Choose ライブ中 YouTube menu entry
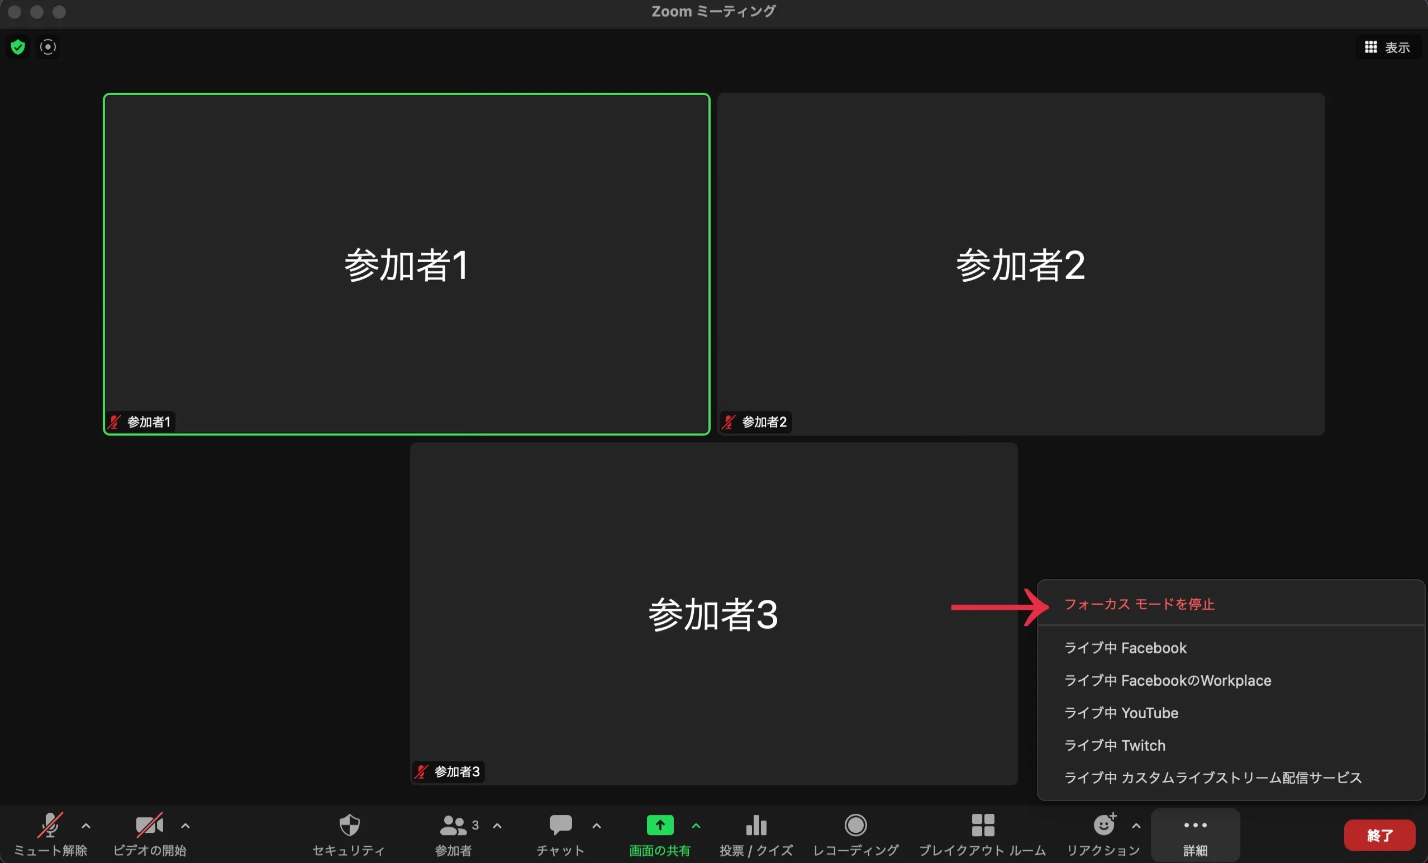 click(1121, 713)
